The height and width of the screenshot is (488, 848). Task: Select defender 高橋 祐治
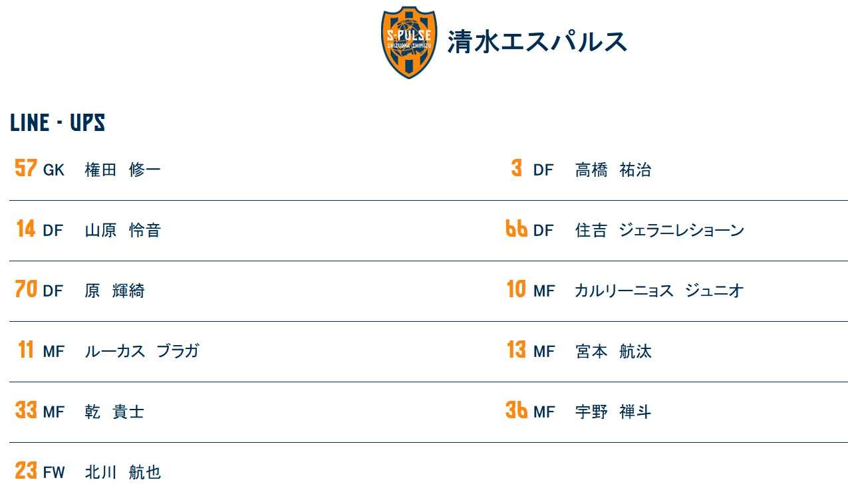(x=613, y=170)
